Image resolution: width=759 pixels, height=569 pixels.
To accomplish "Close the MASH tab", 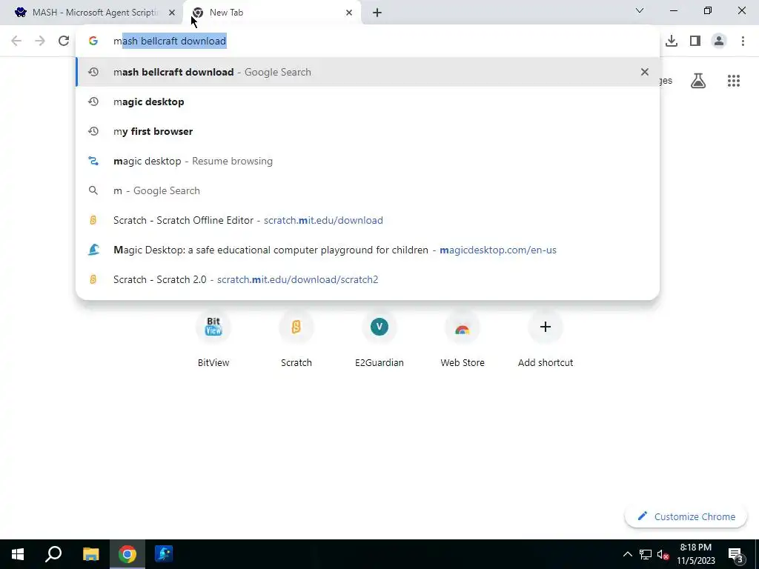I will coord(171,13).
